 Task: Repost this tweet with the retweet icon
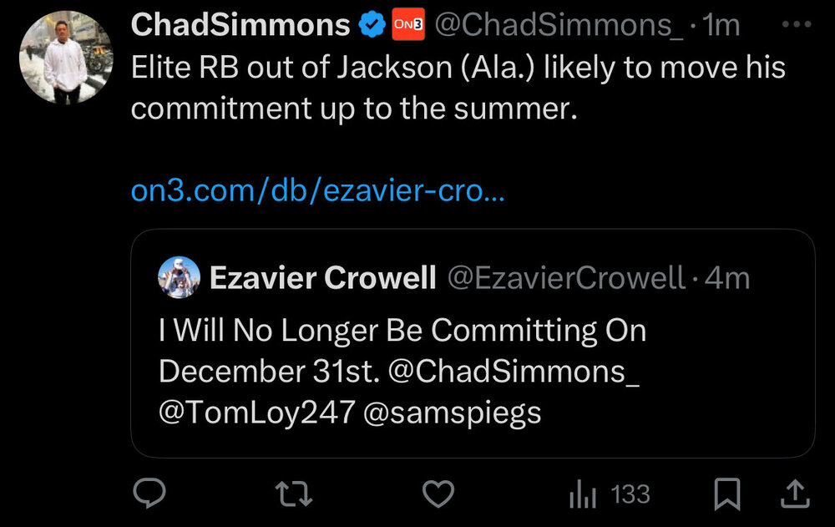pyautogui.click(x=294, y=494)
